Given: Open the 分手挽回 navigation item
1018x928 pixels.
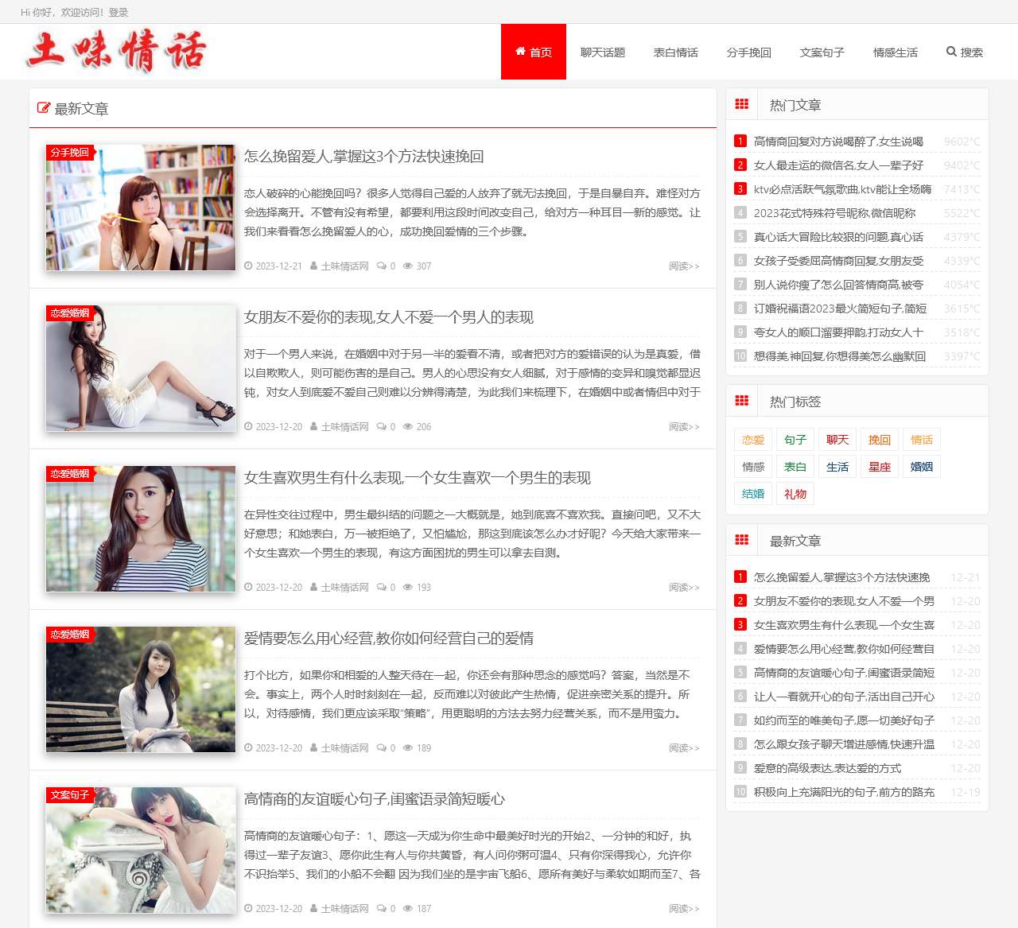Looking at the screenshot, I should tap(748, 52).
